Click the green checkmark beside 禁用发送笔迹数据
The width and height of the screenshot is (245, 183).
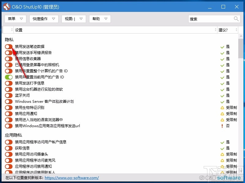click(x=222, y=46)
